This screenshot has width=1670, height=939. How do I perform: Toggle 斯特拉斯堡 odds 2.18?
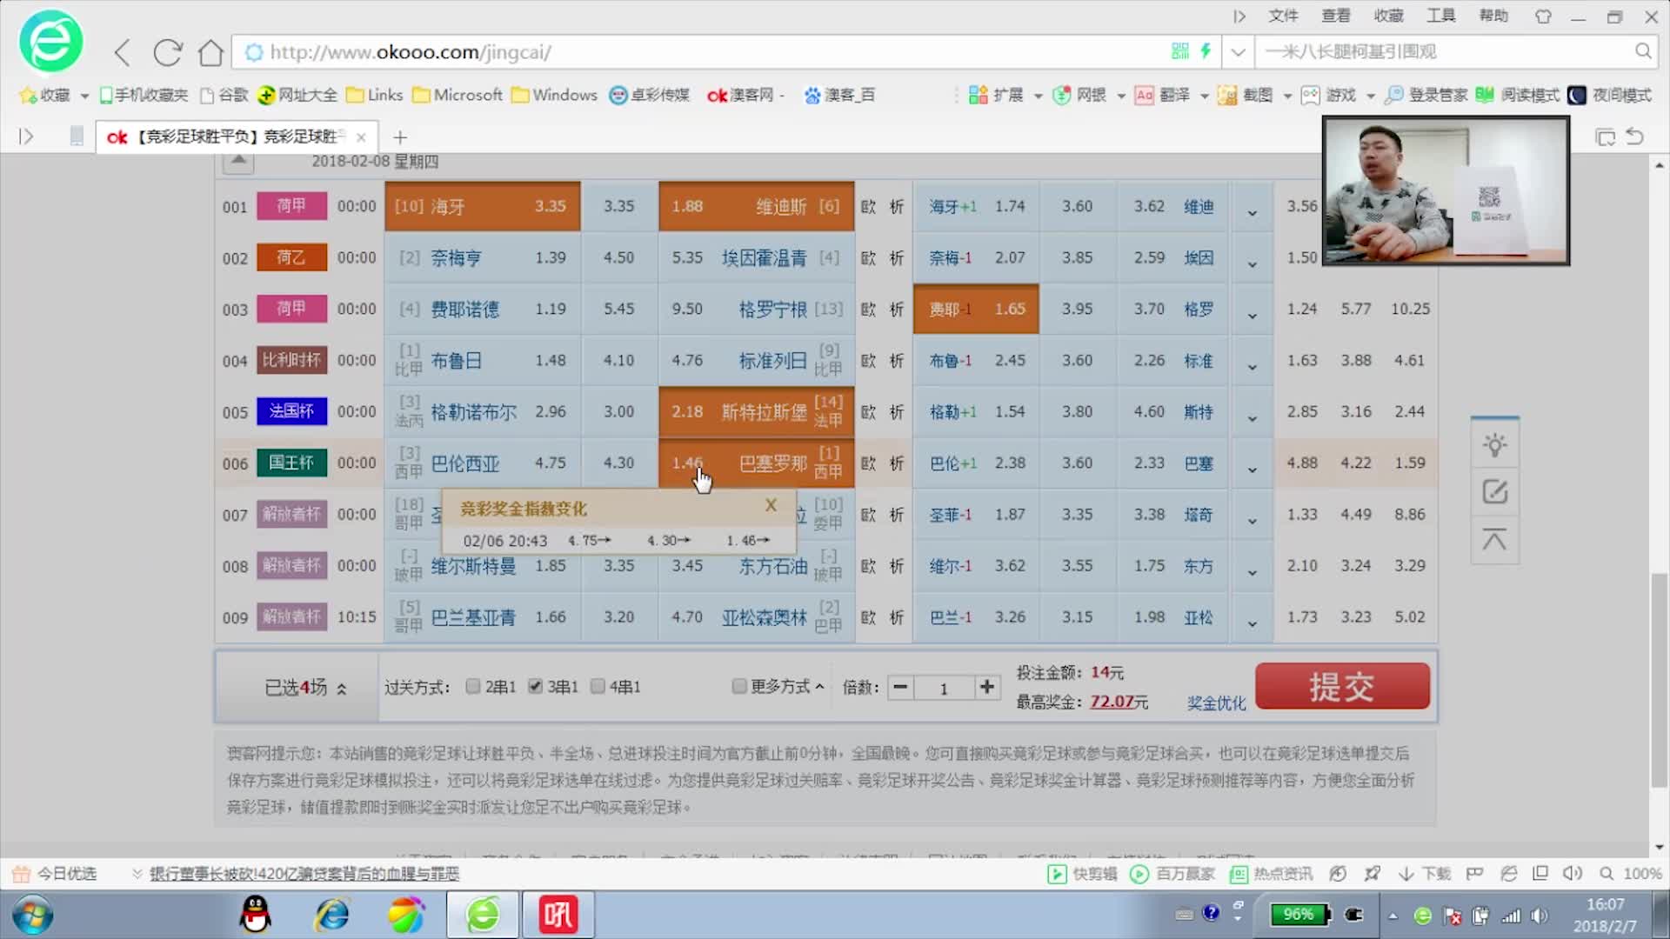(757, 411)
